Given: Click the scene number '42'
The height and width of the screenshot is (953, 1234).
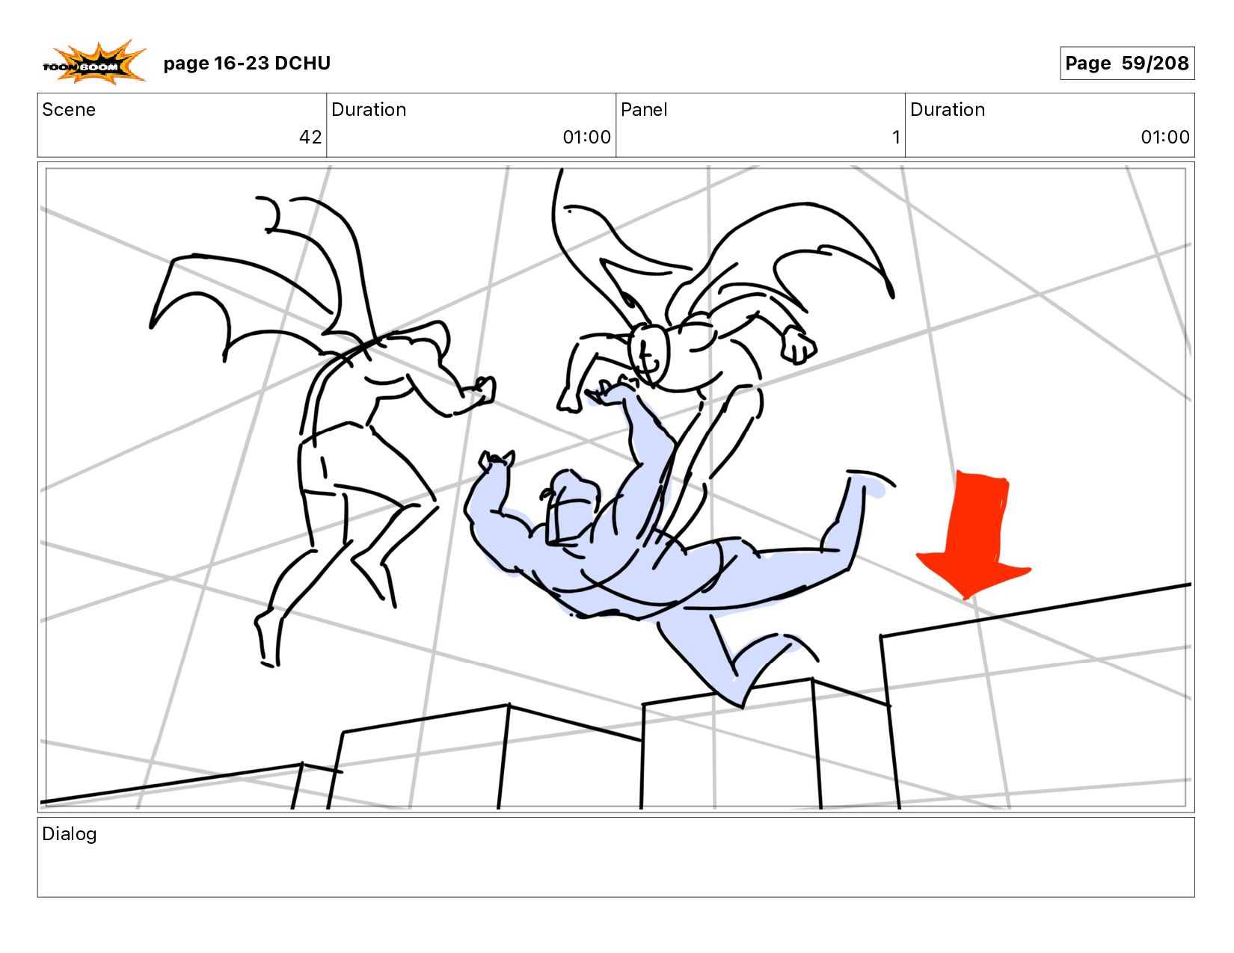Looking at the screenshot, I should coord(310,137).
